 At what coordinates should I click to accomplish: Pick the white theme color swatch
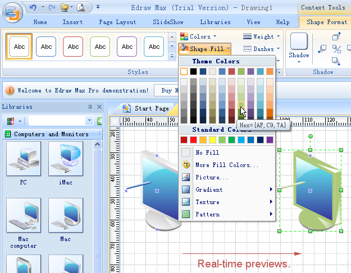(x=184, y=72)
